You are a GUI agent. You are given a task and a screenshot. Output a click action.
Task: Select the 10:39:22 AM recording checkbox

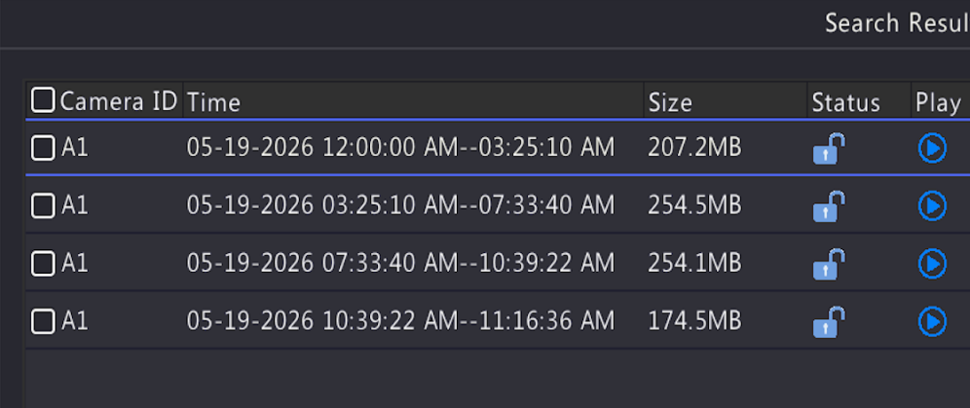click(x=43, y=321)
